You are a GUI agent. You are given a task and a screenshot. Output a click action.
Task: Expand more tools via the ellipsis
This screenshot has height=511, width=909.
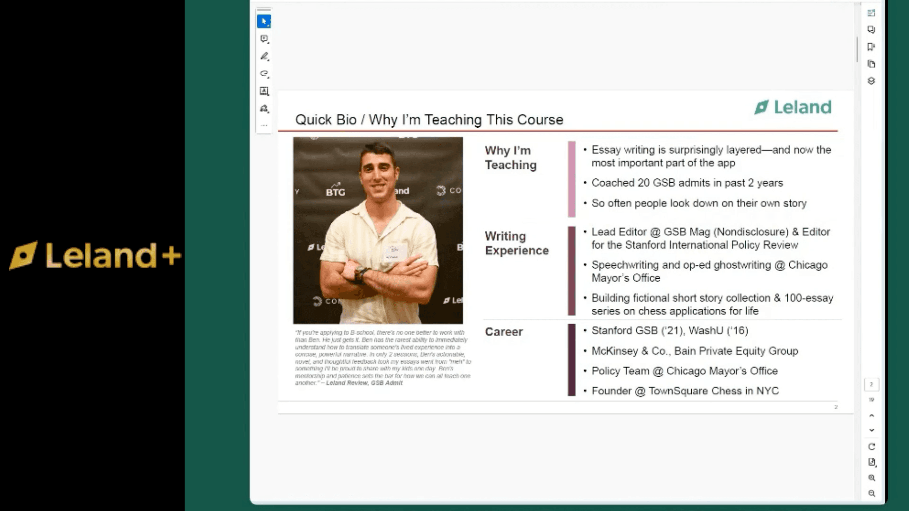click(264, 125)
